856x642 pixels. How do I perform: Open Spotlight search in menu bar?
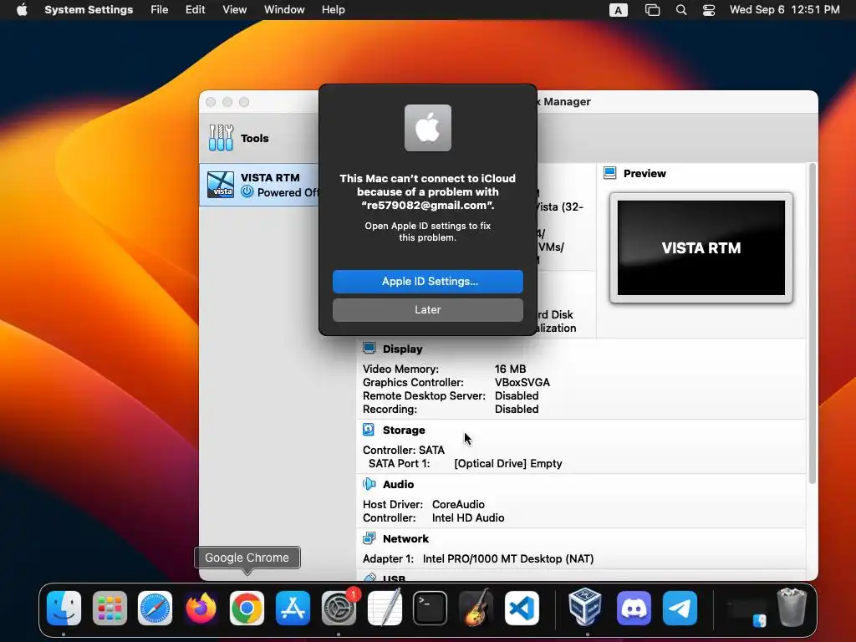[x=680, y=10]
